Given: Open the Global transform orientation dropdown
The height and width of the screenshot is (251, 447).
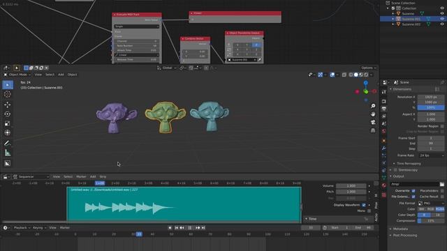Looking at the screenshot, I should tap(167, 68).
